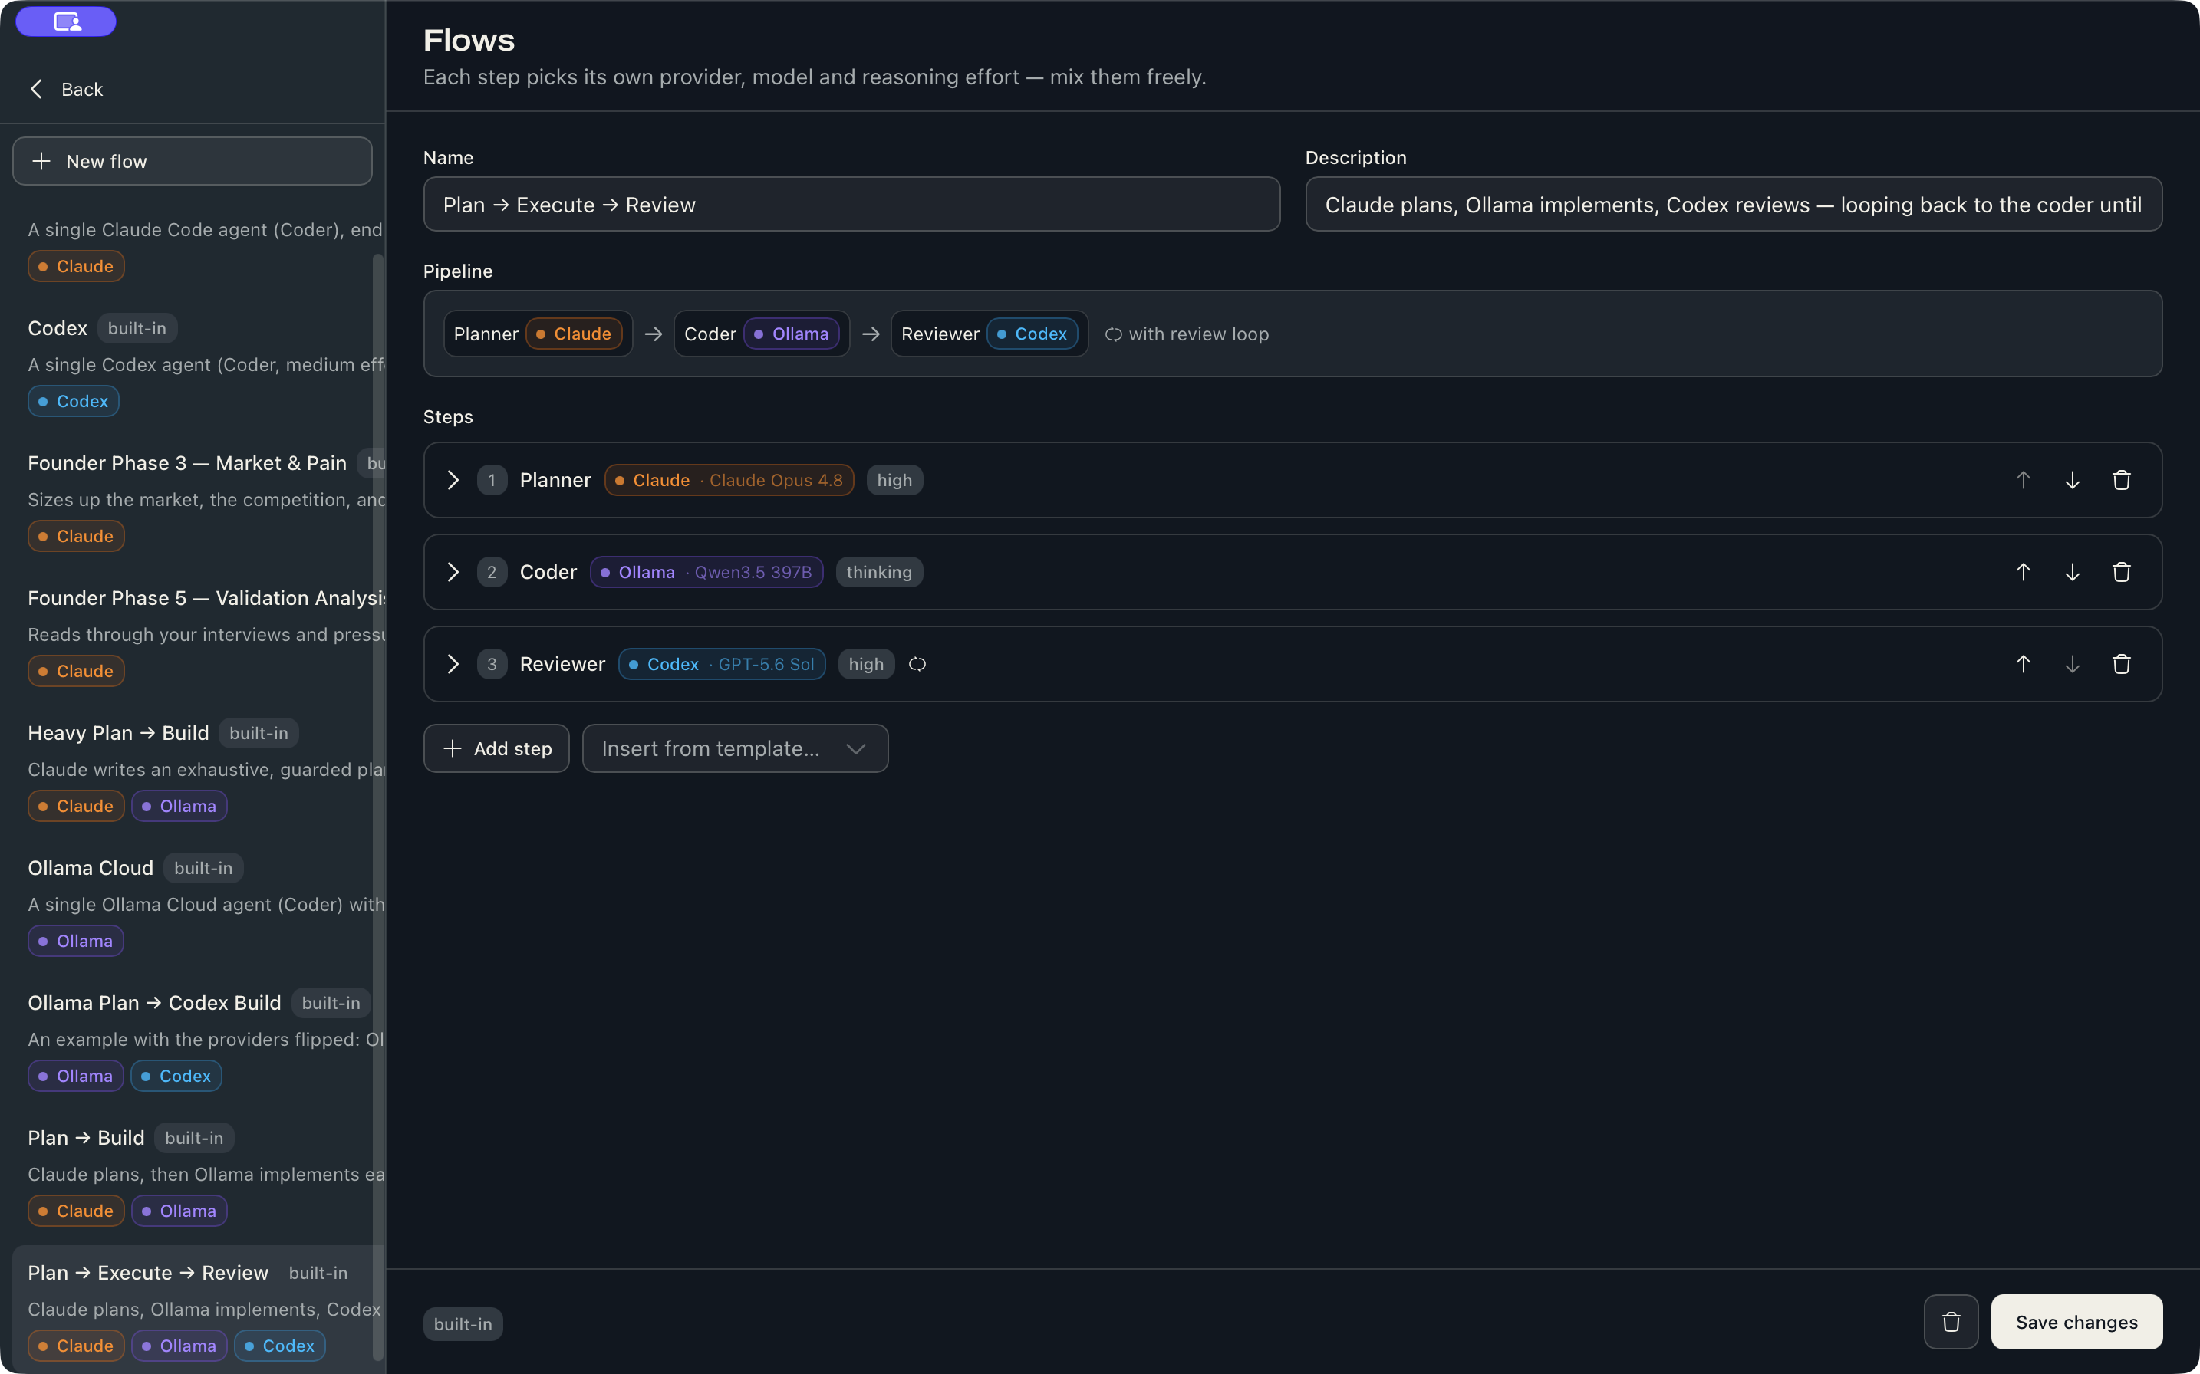The image size is (2200, 1374).
Task: Delete the Reviewer step
Action: pos(2121,664)
